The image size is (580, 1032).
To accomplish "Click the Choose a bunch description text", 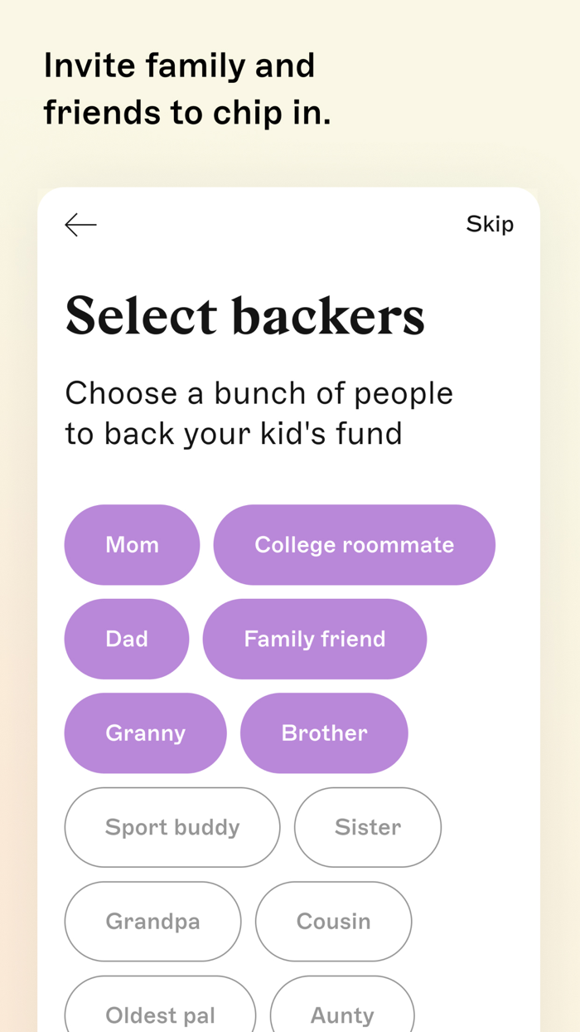I will point(259,412).
